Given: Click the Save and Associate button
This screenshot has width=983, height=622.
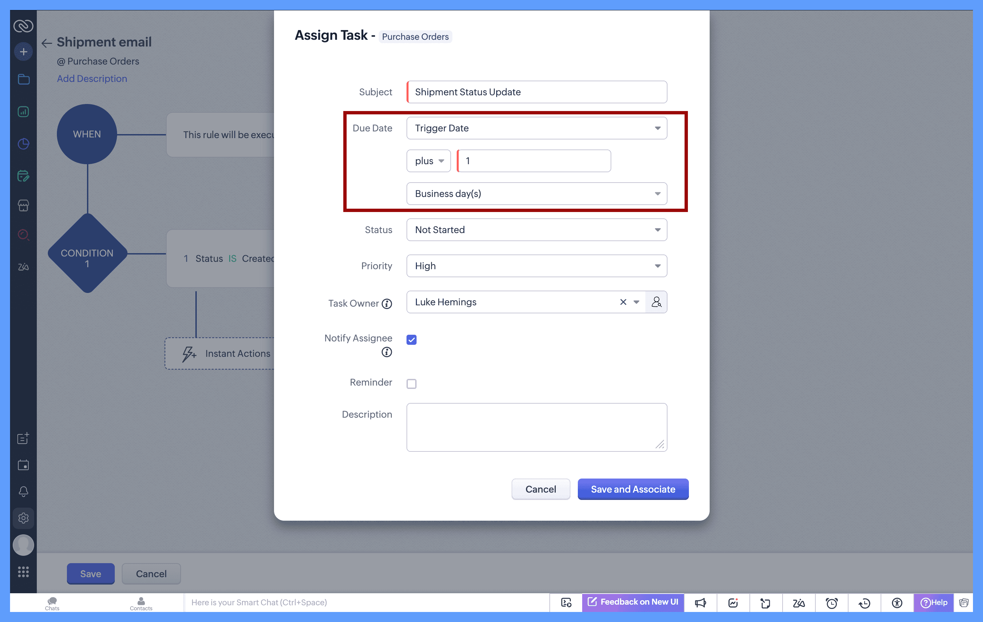Looking at the screenshot, I should click(x=633, y=489).
